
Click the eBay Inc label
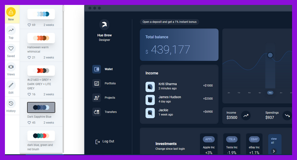tap(254, 147)
